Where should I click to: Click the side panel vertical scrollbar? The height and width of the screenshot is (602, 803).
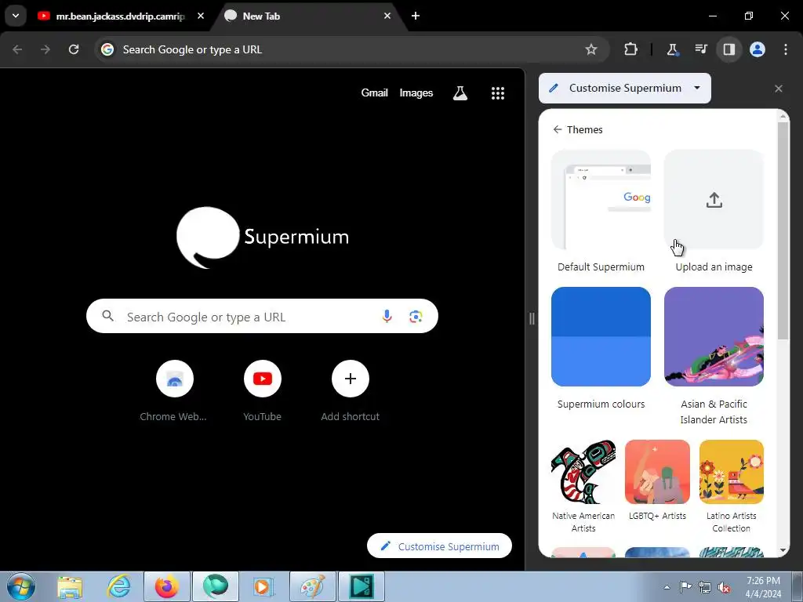[783, 230]
